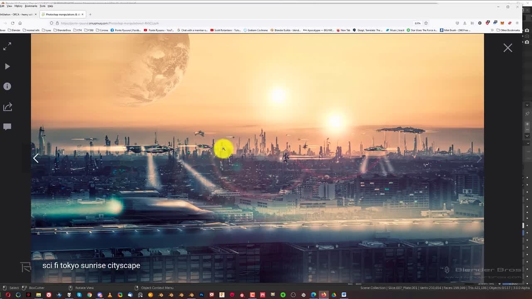Go to browser home page
Screen dimensions: 532x299
[x=20, y=23]
